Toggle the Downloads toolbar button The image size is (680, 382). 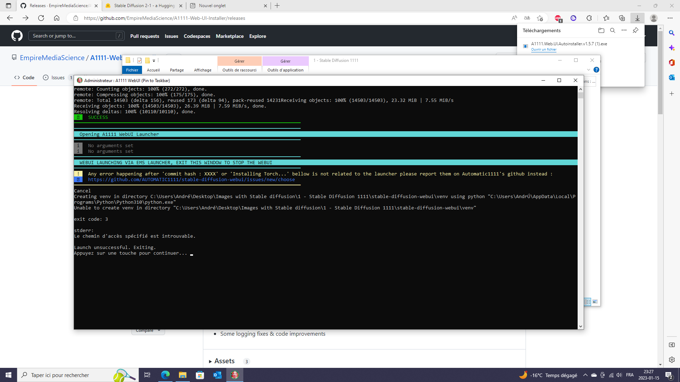[x=637, y=18]
